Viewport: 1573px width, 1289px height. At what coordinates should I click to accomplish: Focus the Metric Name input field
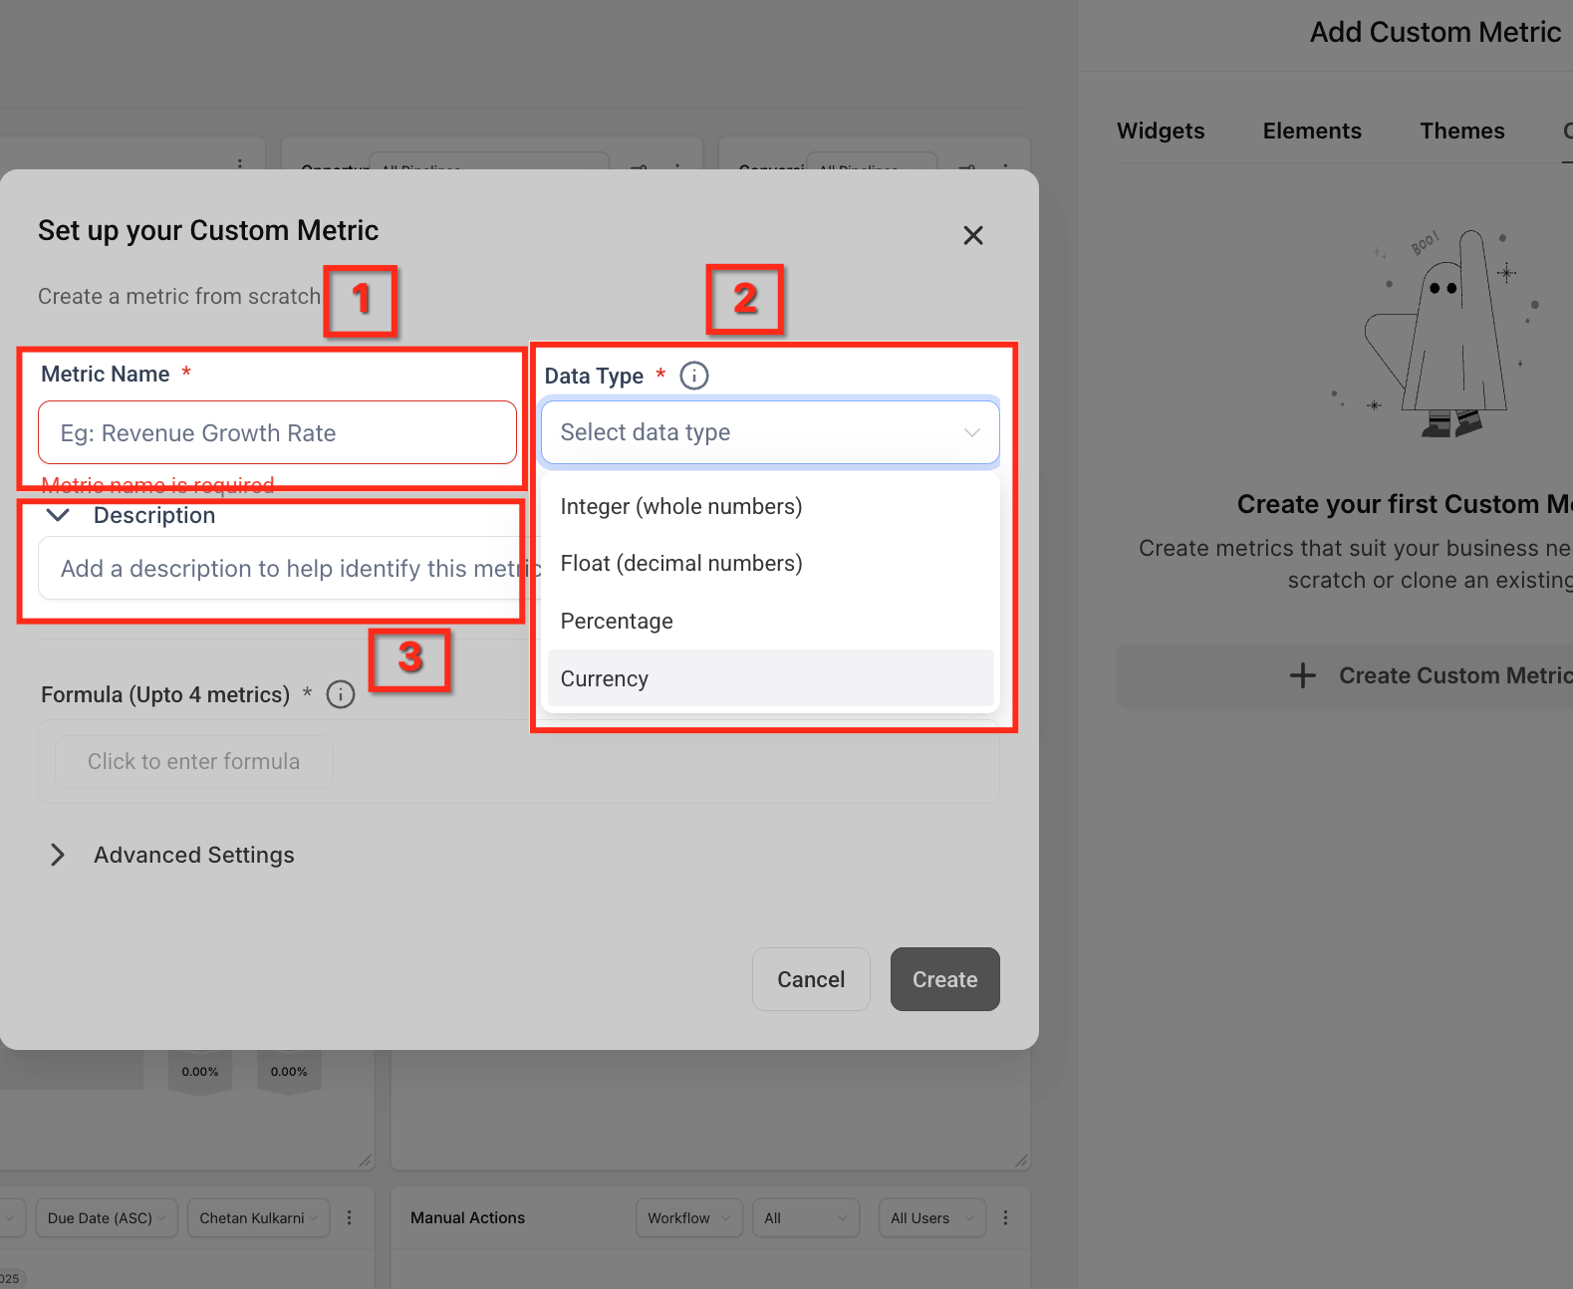pos(277,432)
